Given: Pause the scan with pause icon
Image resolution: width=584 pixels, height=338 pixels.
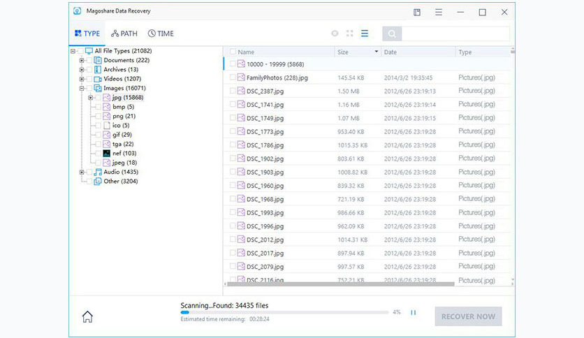Looking at the screenshot, I should (x=413, y=313).
